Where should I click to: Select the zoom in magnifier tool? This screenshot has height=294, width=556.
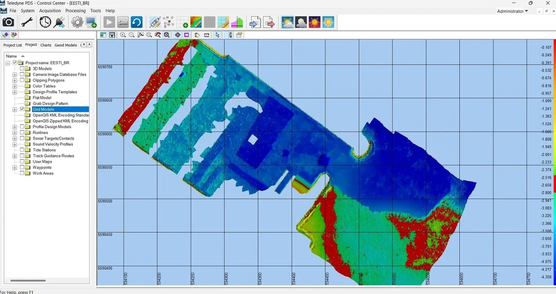(123, 35)
